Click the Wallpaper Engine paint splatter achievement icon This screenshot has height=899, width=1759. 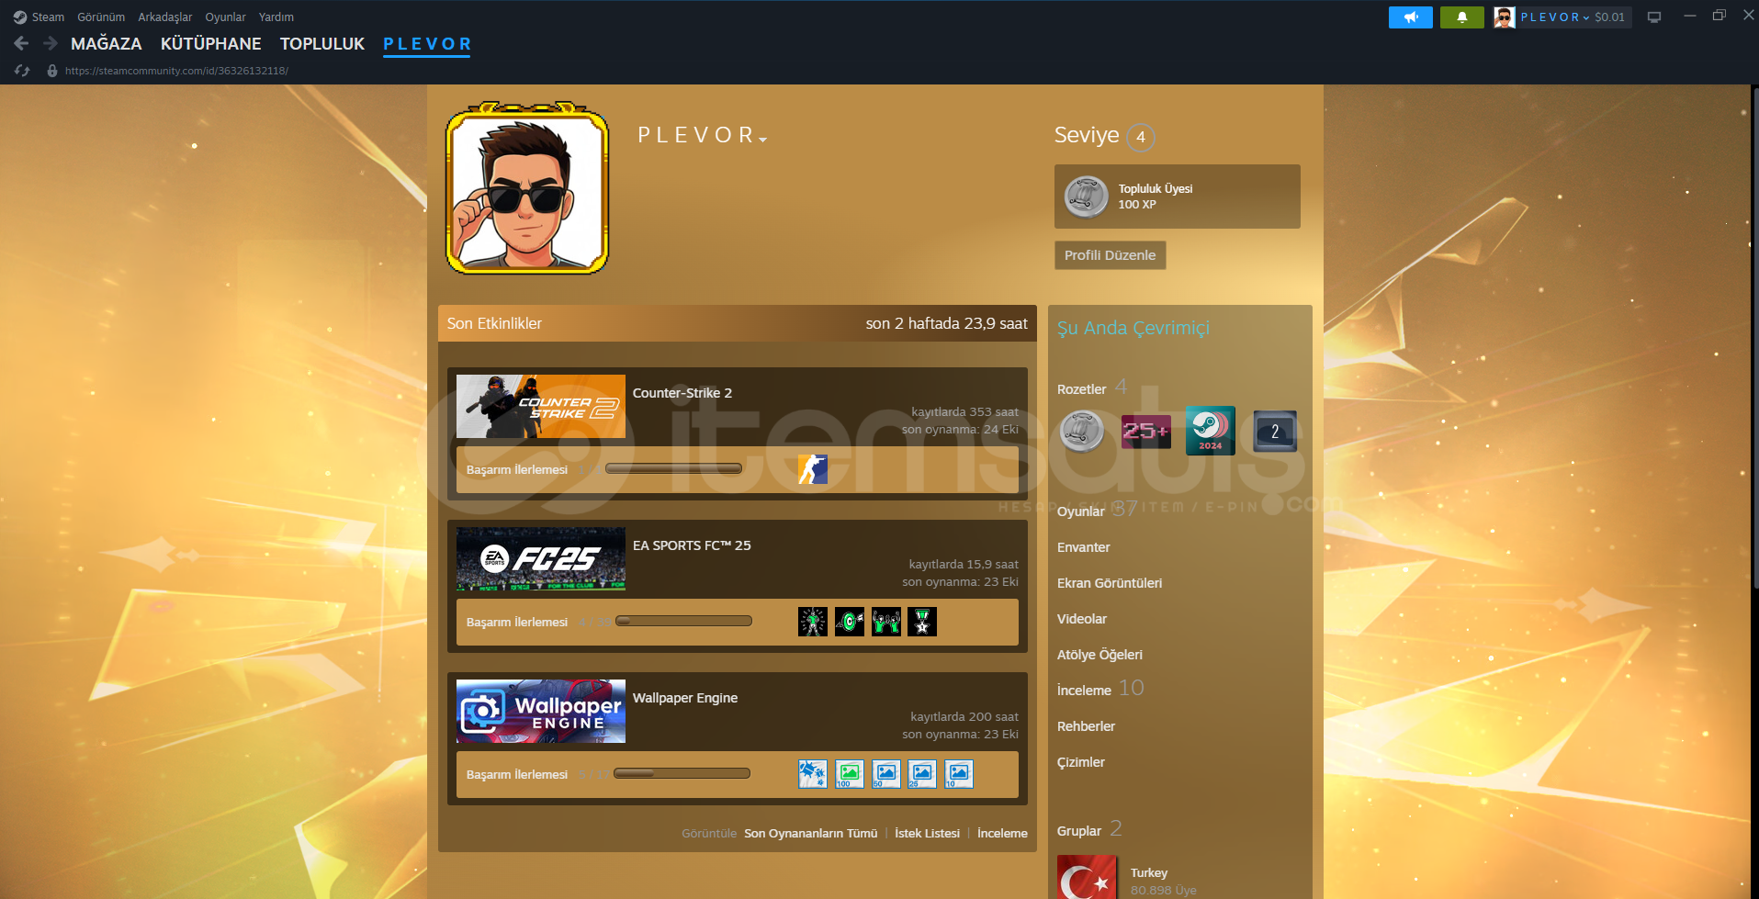tap(813, 774)
